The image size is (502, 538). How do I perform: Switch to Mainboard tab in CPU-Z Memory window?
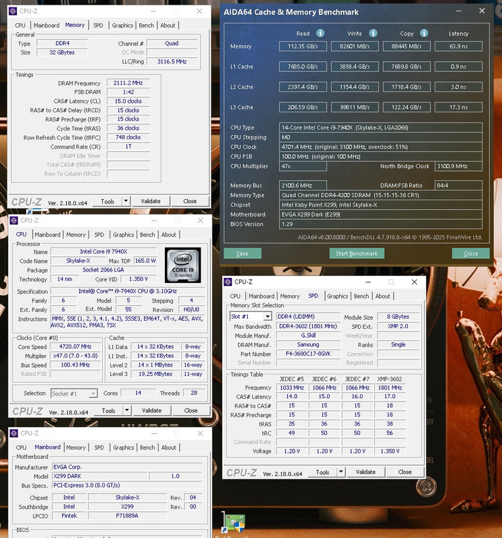[46, 26]
